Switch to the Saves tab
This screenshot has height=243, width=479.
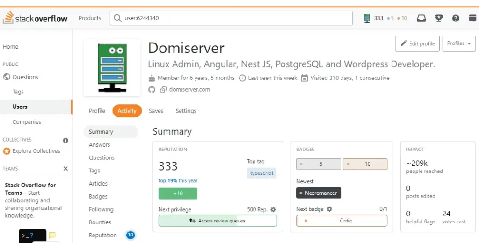pyautogui.click(x=156, y=111)
